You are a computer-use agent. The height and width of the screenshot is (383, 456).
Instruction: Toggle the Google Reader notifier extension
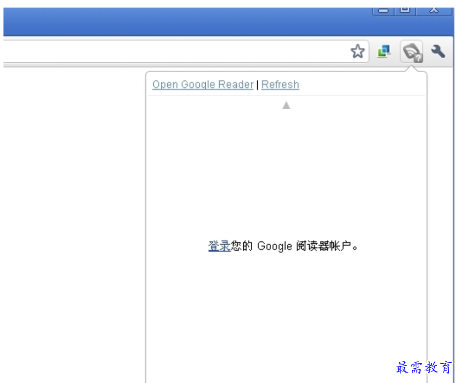point(412,52)
